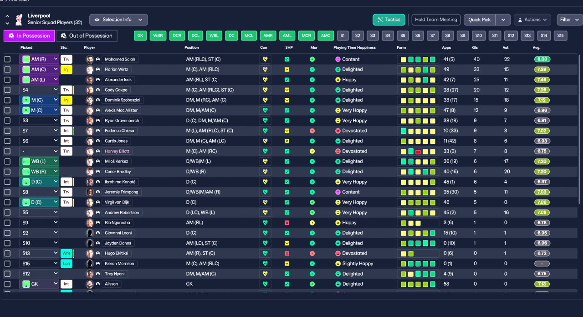583x317 pixels.
Task: Click the down arrow beside the club crest
Action: pyautogui.click(x=8, y=23)
